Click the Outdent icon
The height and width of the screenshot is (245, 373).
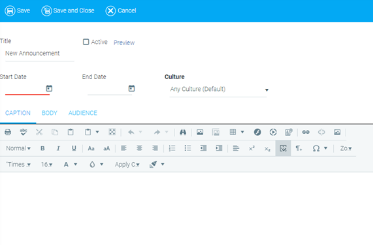click(x=203, y=148)
